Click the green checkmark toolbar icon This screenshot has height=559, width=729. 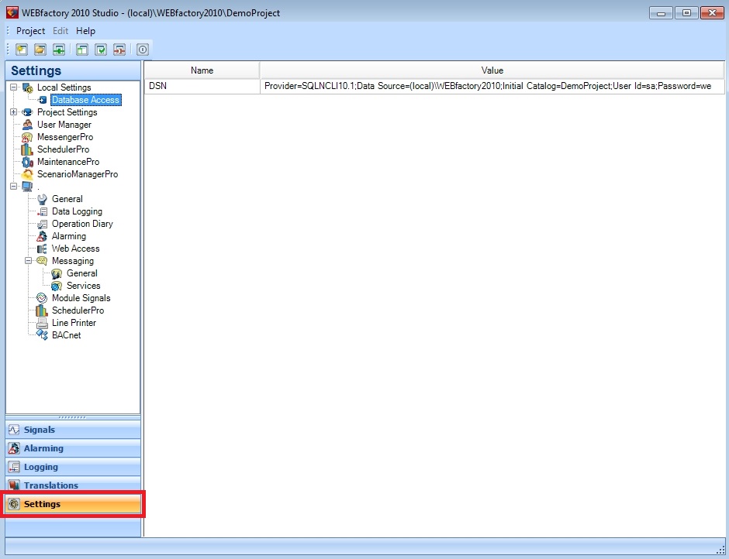pyautogui.click(x=101, y=50)
